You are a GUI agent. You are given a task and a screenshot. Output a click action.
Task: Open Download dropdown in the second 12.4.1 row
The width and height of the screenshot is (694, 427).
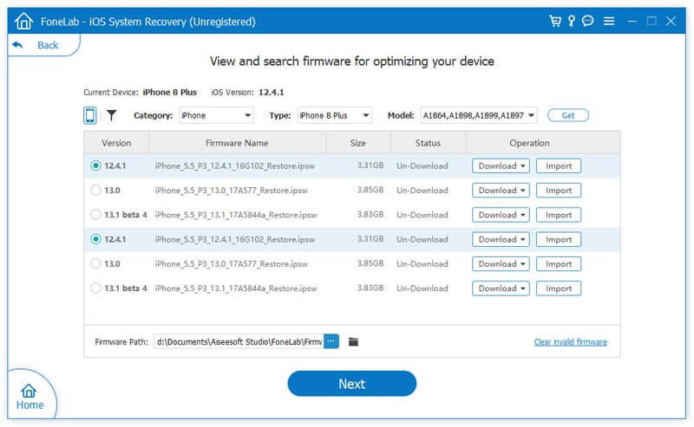(501, 240)
